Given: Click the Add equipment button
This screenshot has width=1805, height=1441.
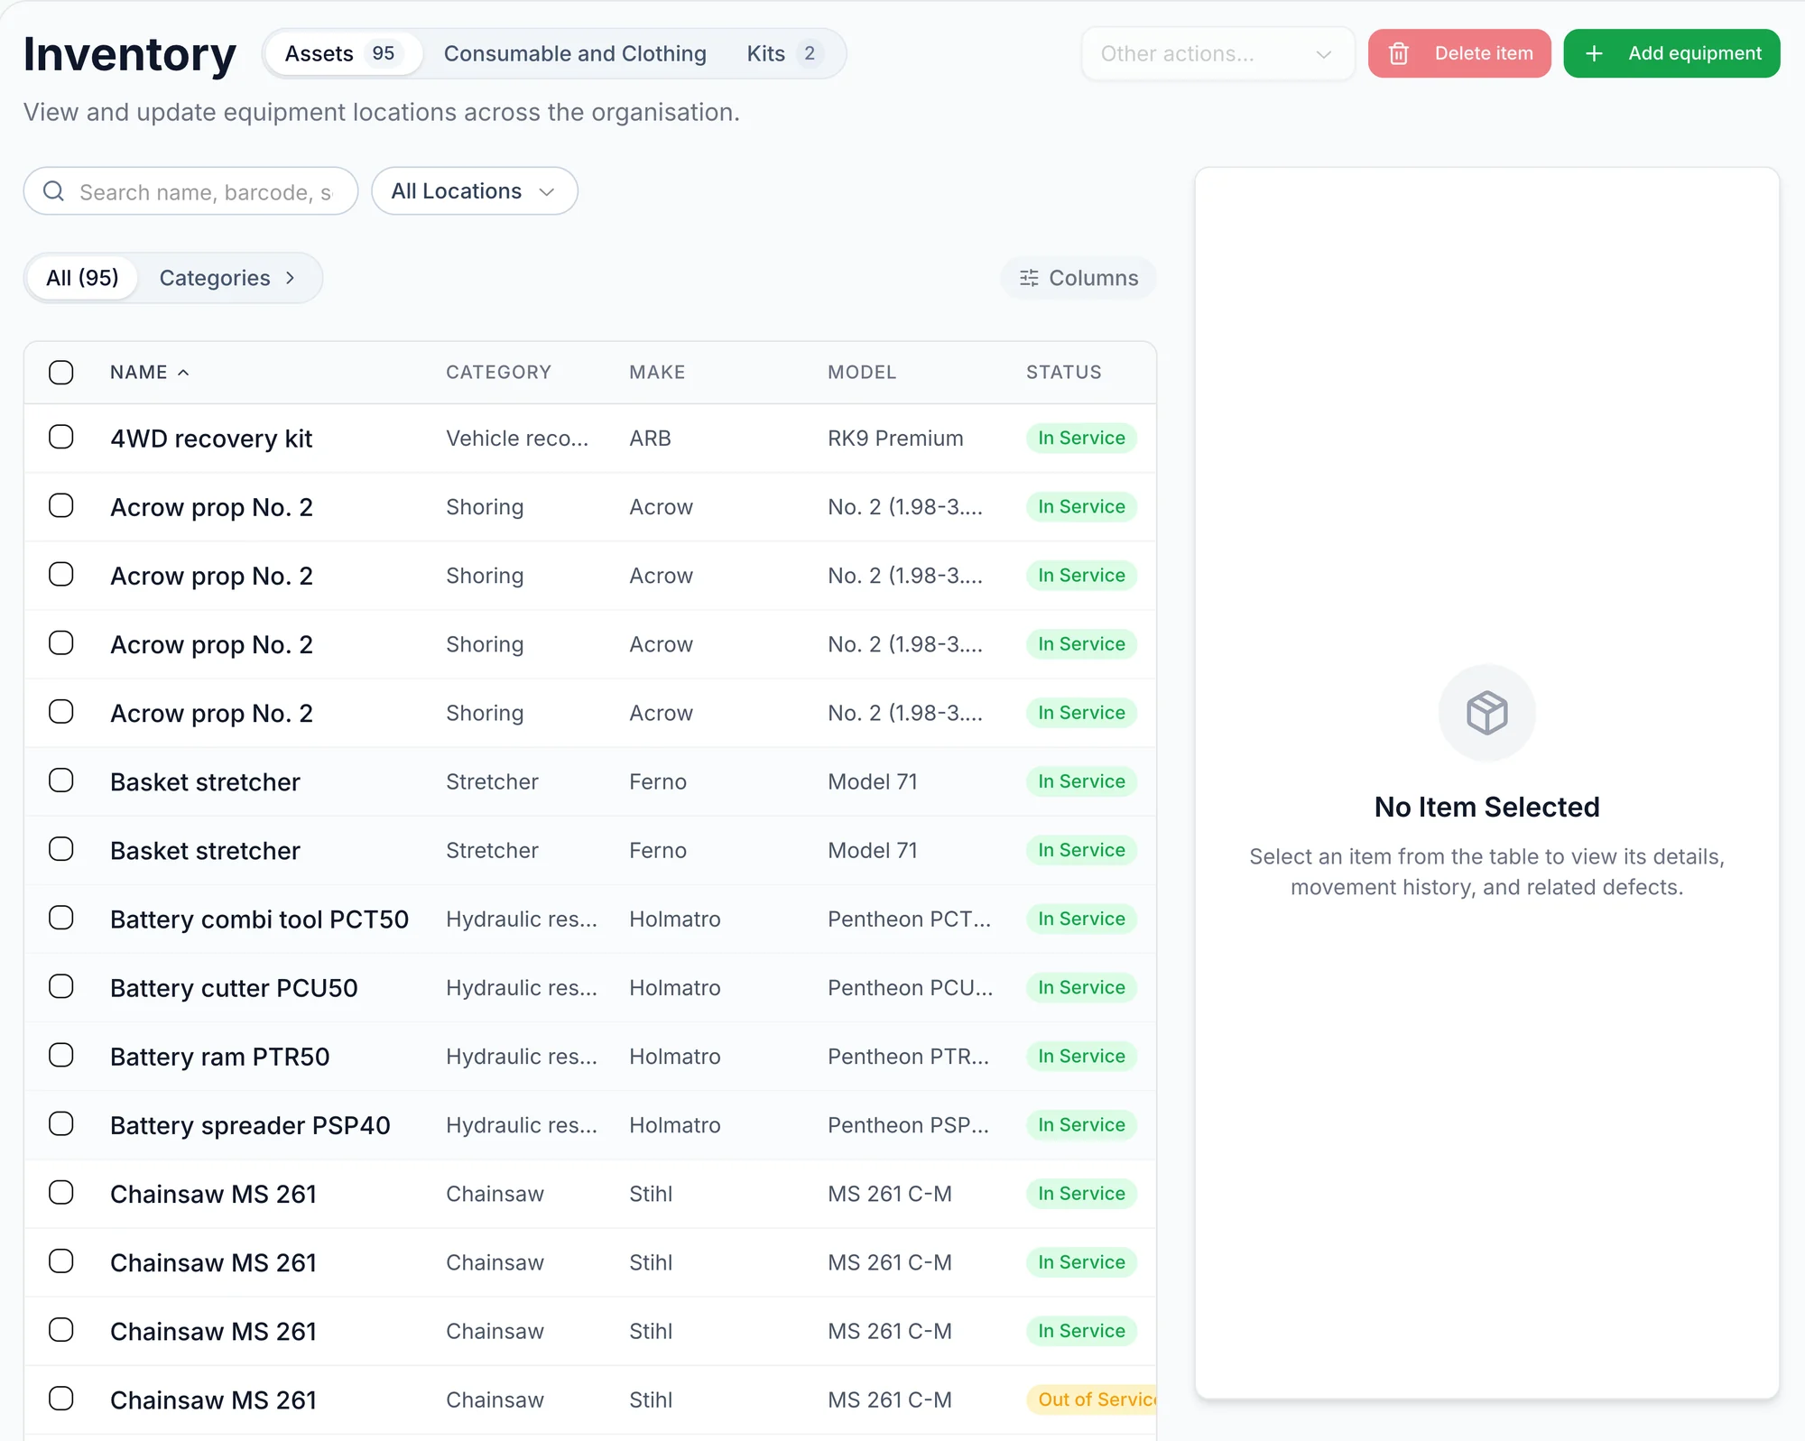Looking at the screenshot, I should point(1671,54).
